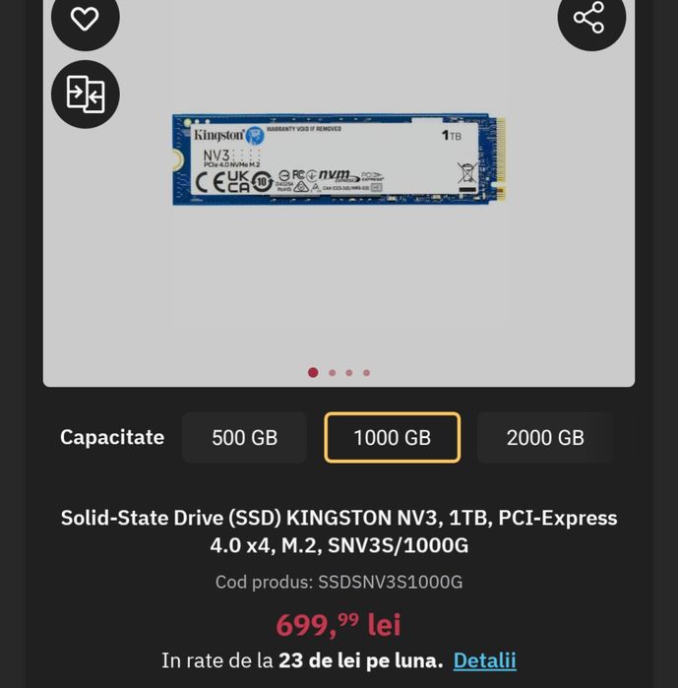Select the 500 GB capacity option

[244, 437]
